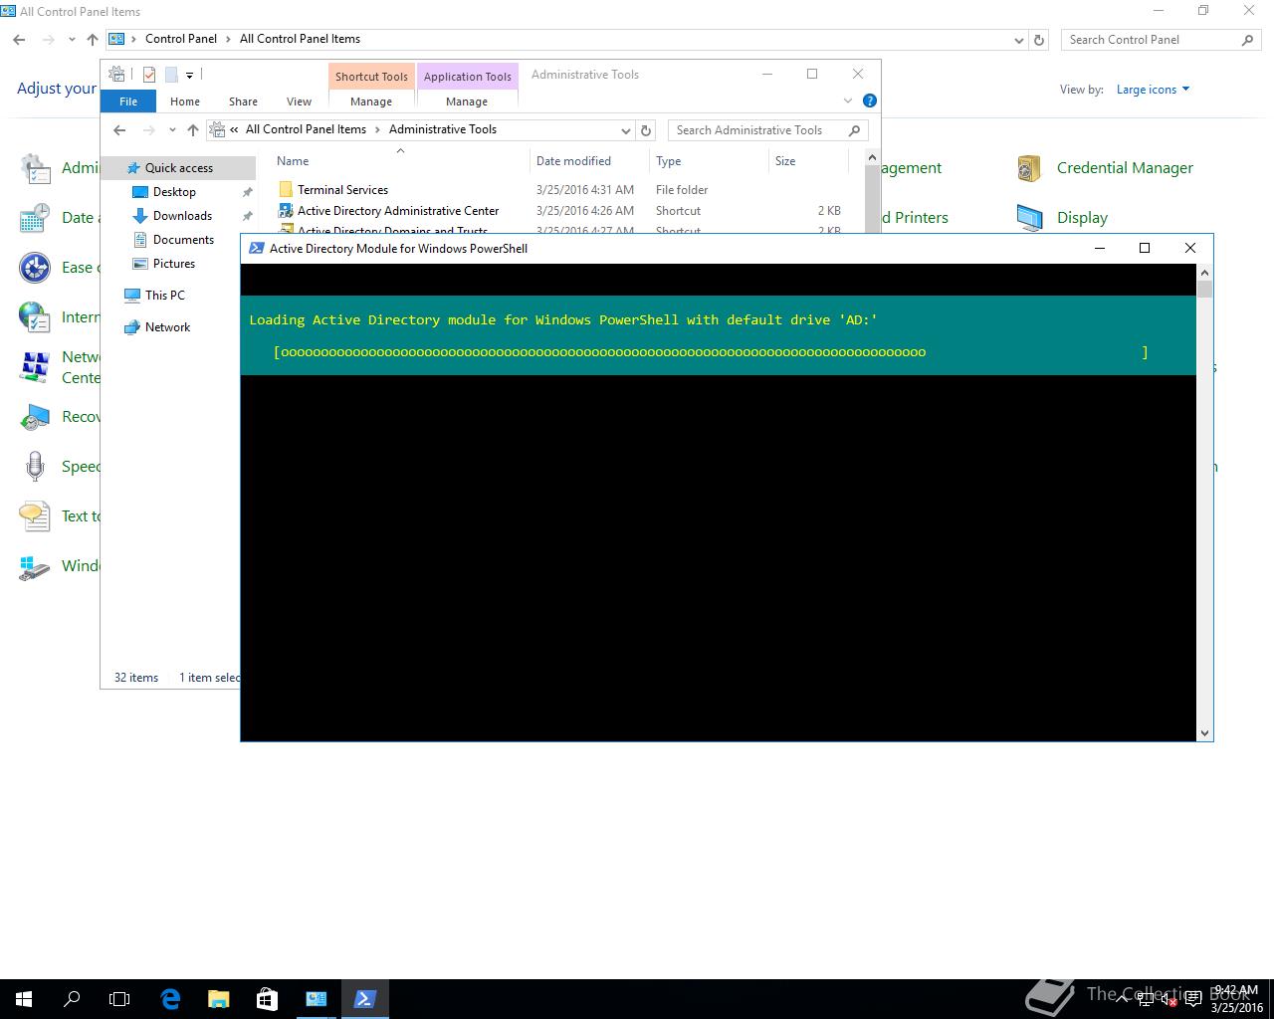Open Start menu on taskbar

[x=24, y=999]
